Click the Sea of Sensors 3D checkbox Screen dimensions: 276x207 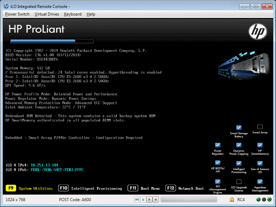coord(260,163)
